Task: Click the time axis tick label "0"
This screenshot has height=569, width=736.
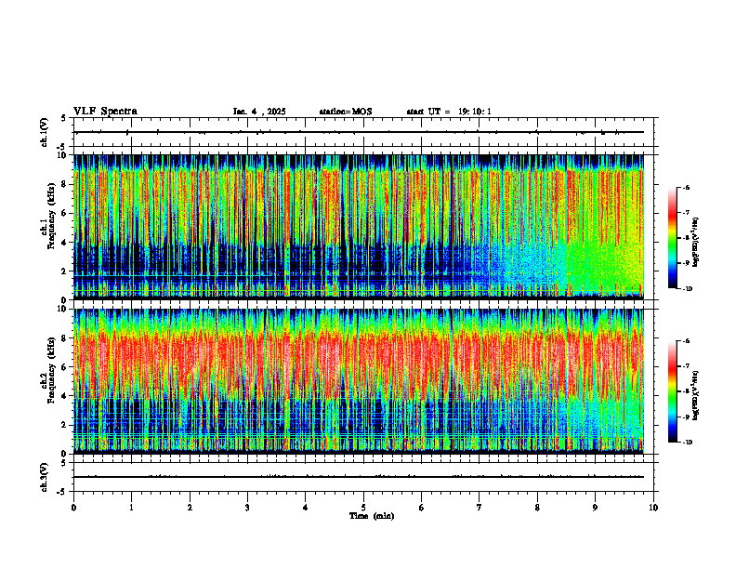Action: click(x=73, y=508)
